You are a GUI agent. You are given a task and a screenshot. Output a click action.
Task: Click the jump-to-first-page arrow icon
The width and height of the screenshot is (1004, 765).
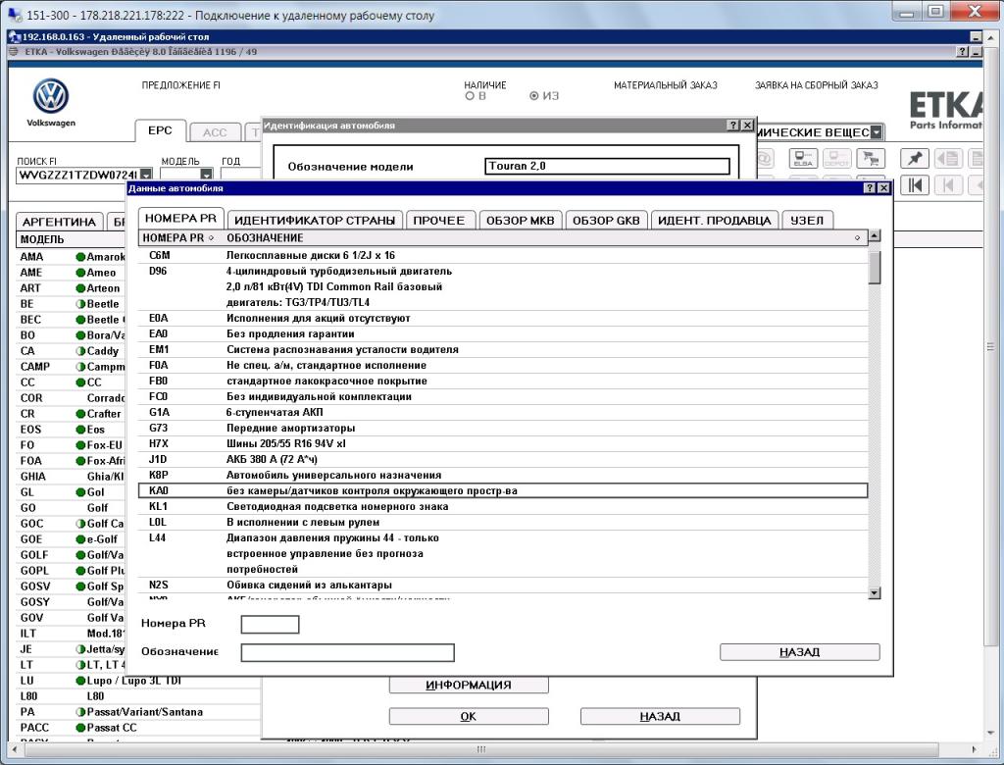point(915,185)
